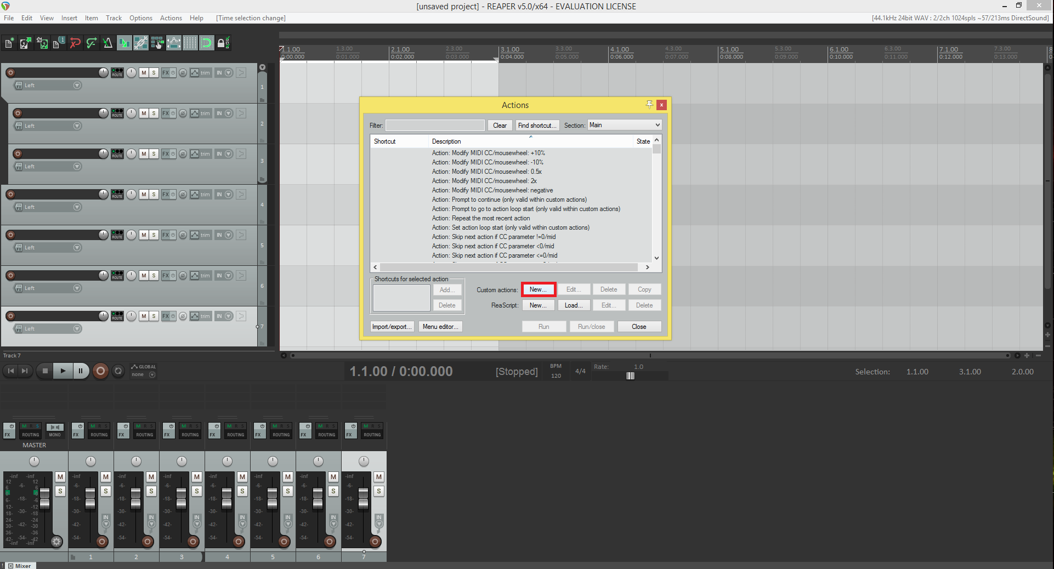Click New custom action button
The image size is (1054, 569).
pyautogui.click(x=538, y=289)
